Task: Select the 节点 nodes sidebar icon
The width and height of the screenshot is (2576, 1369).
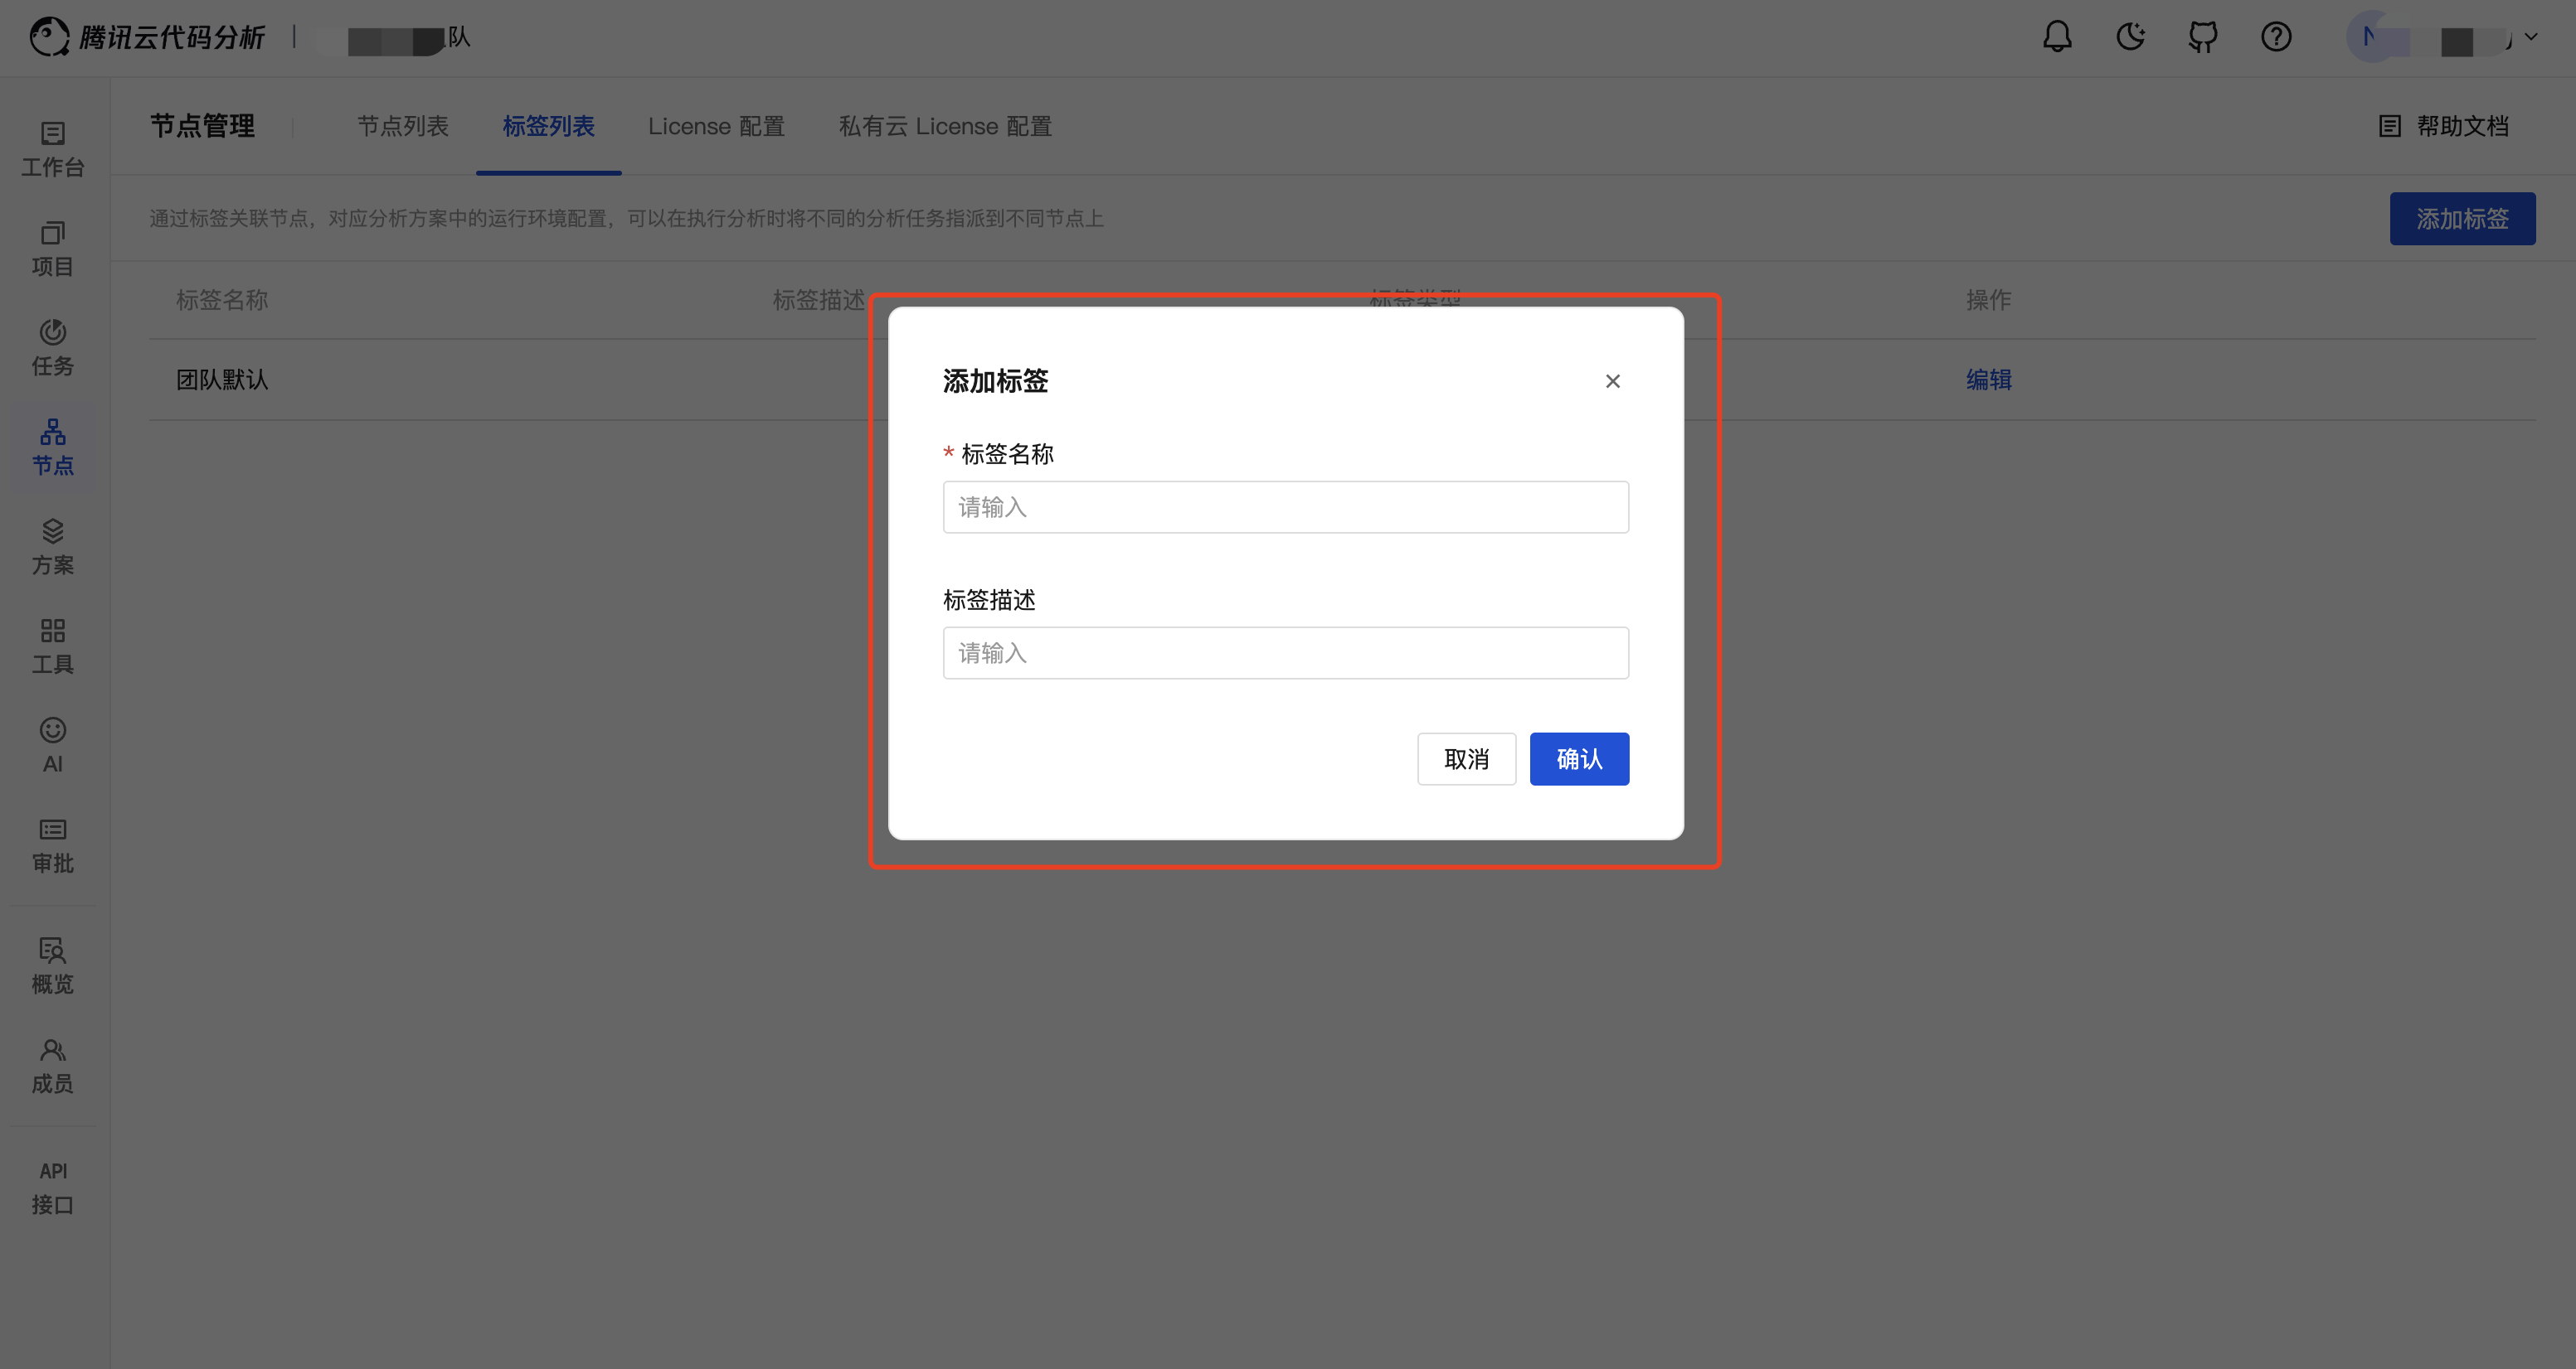Action: click(x=53, y=447)
